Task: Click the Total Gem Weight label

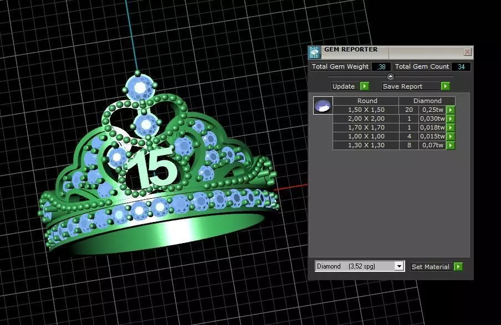Action: [340, 66]
